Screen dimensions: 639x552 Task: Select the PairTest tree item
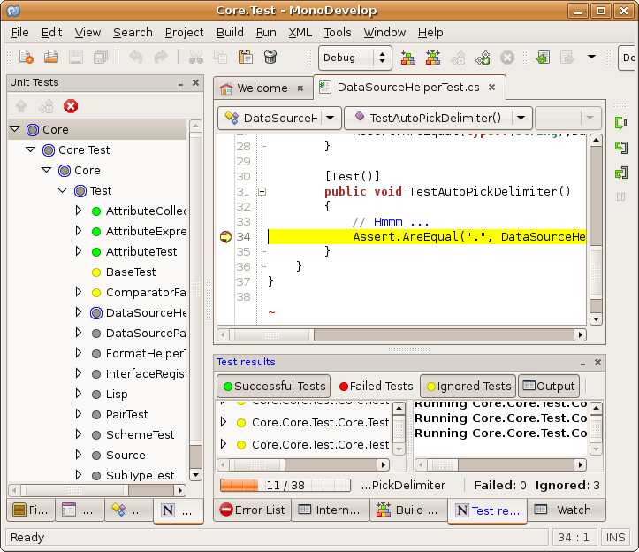(126, 415)
